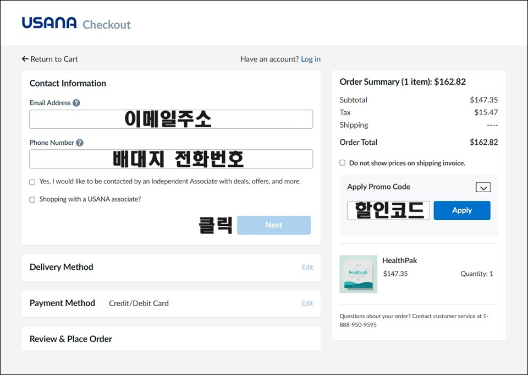Click the Contact Information heading

pos(68,83)
